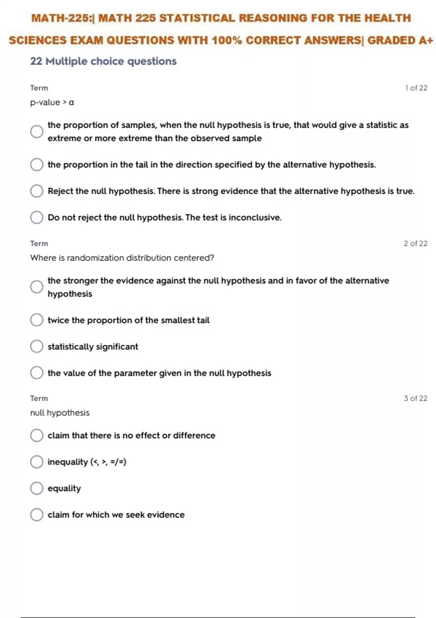Click the 'null hypothesis' term text
The image size is (436, 618).
click(60, 413)
